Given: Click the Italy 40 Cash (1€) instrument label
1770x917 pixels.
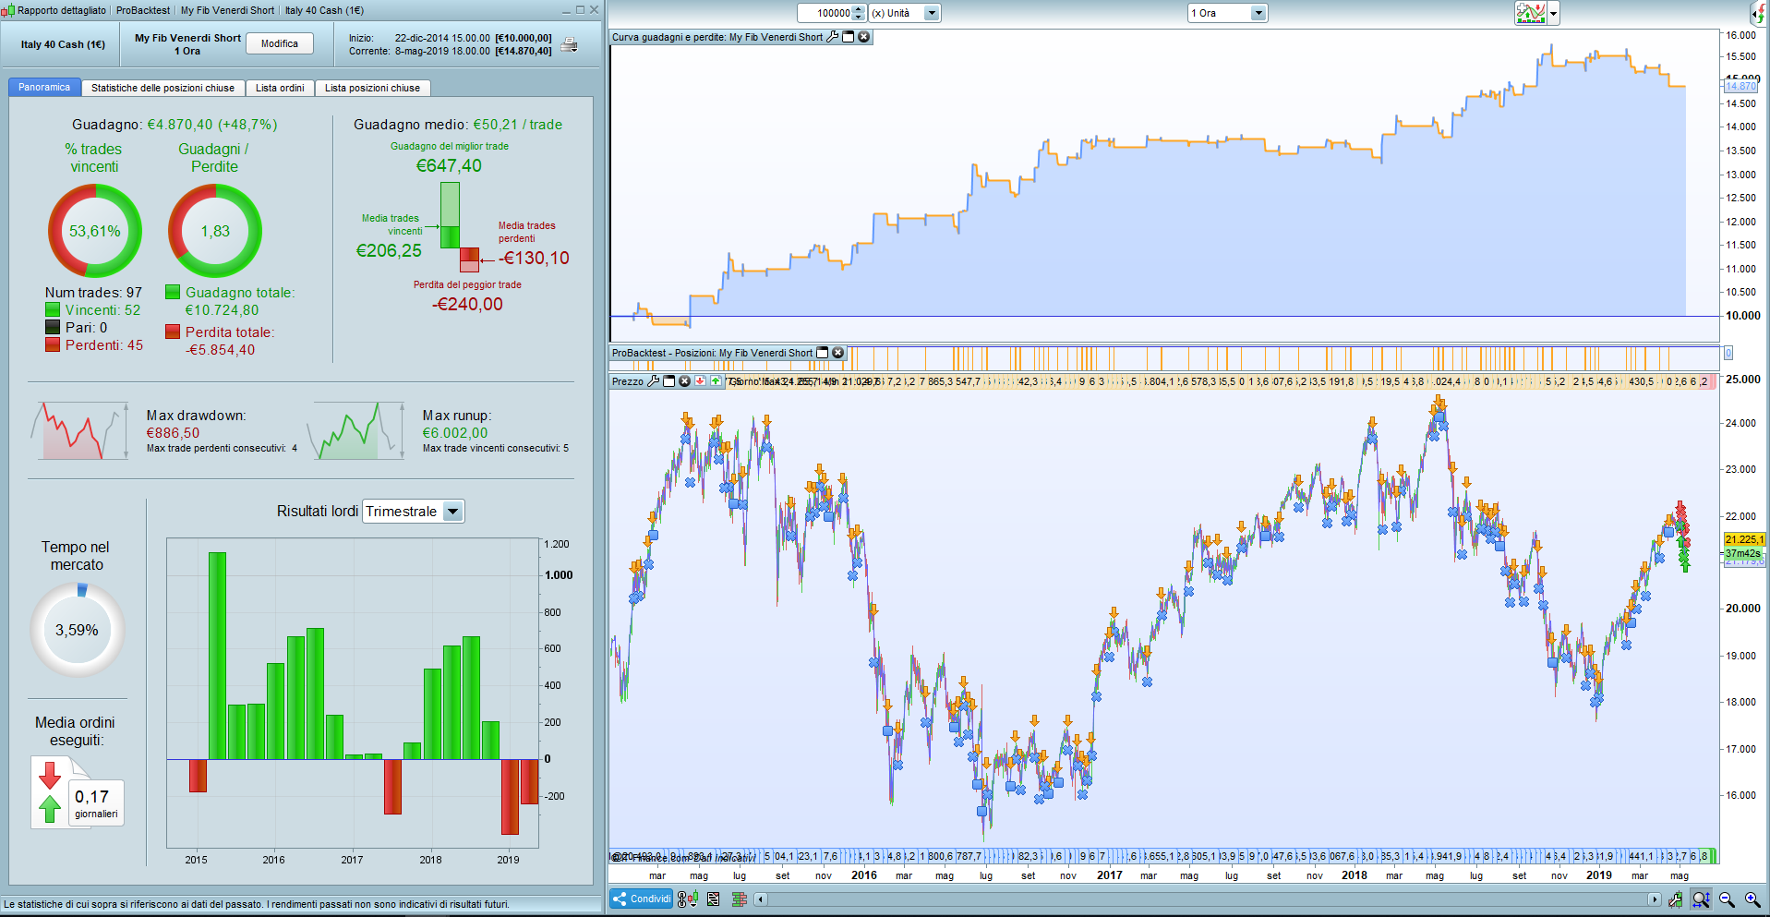Looking at the screenshot, I should tap(63, 44).
